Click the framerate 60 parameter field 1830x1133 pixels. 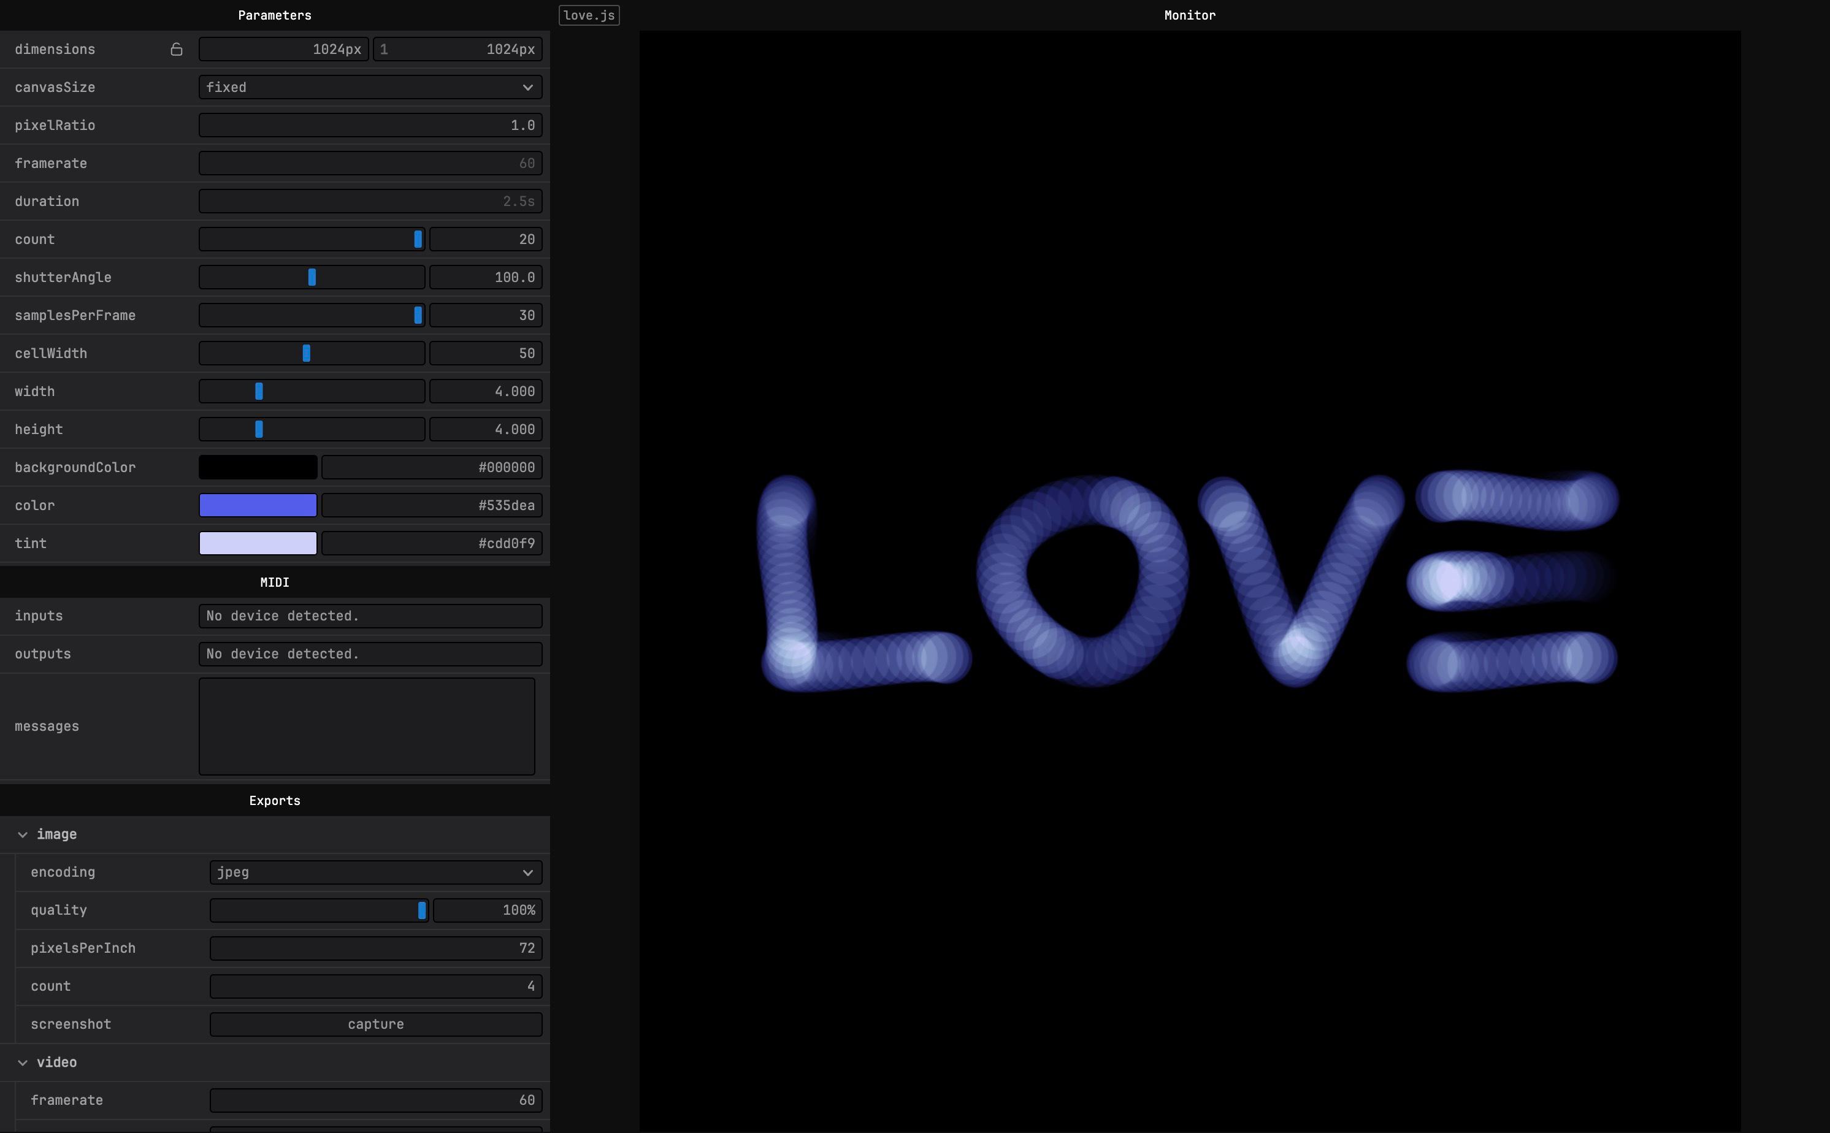tap(370, 163)
